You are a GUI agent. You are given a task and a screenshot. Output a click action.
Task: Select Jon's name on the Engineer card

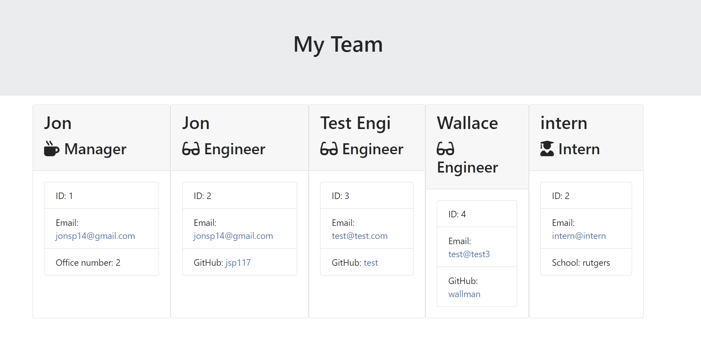(x=196, y=123)
